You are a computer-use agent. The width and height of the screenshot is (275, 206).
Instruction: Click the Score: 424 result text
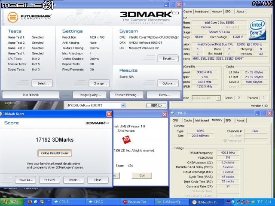click(124, 166)
